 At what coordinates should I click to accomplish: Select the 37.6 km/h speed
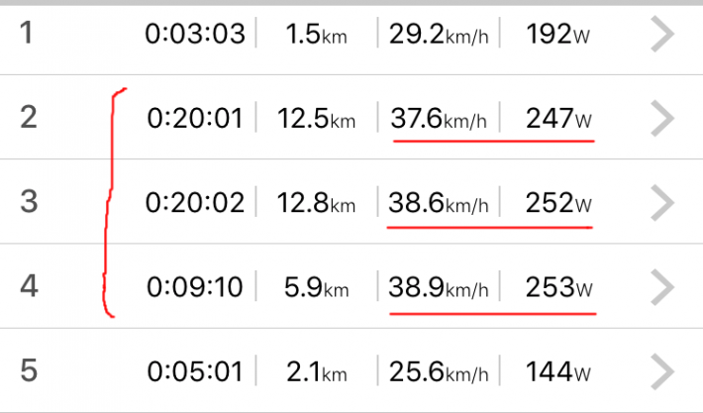click(x=440, y=119)
